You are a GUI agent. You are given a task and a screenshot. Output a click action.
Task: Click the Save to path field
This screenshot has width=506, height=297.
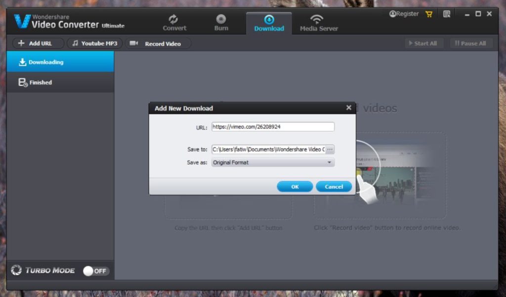268,149
